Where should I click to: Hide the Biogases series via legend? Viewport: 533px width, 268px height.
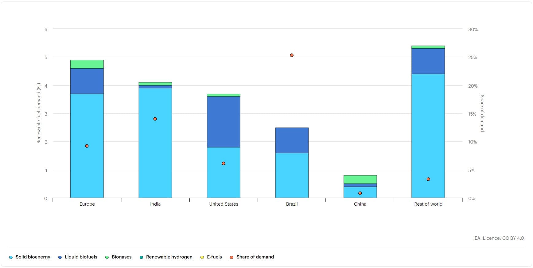point(121,257)
